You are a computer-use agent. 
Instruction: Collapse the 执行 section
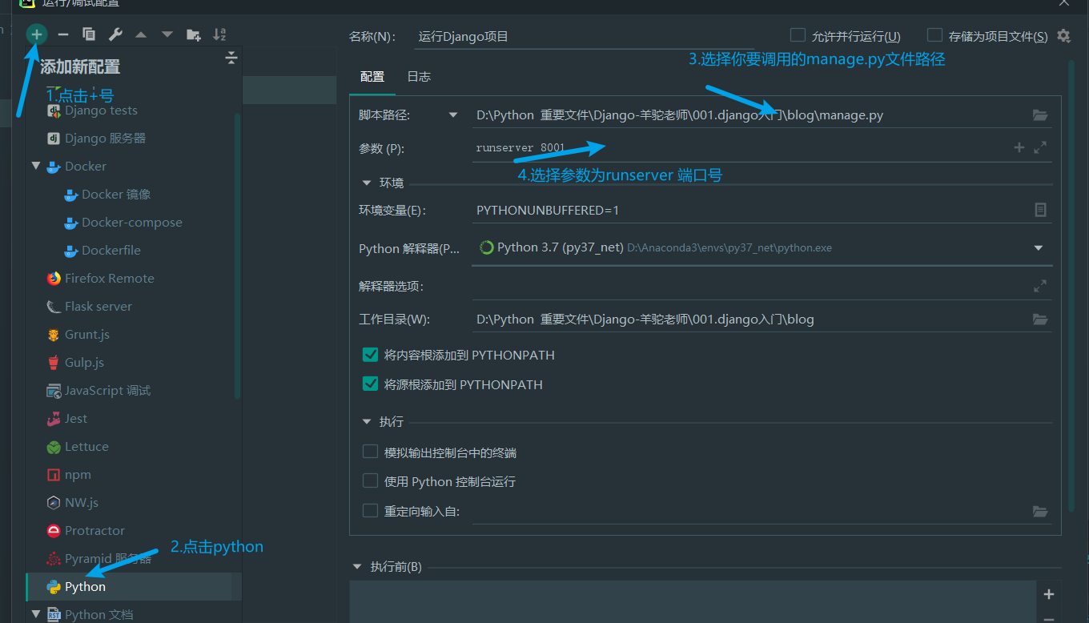point(367,421)
